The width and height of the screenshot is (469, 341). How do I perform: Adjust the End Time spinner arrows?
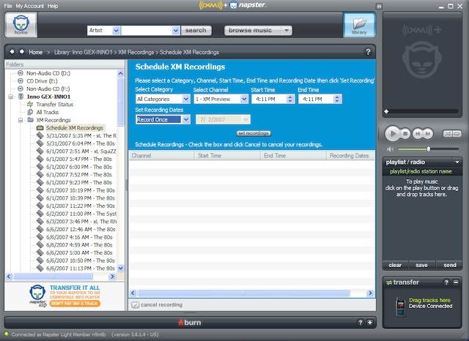(337, 99)
